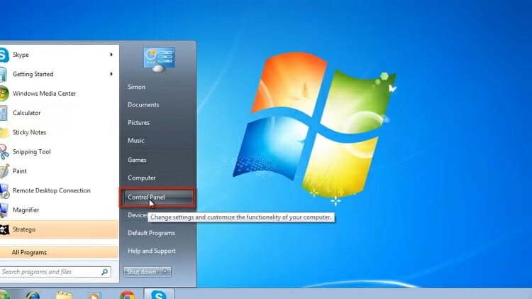Open Google Chrome from taskbar
This screenshot has width=532, height=299.
(127, 295)
